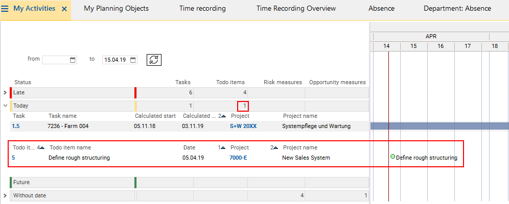This screenshot has height=204, width=509.
Task: Open the Time recording tab
Action: point(202,9)
